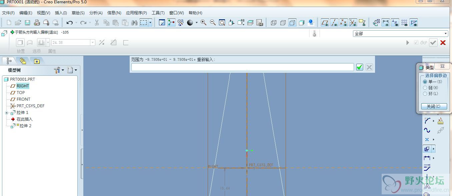
Task: Accept the offset value with green check
Action: click(359, 67)
